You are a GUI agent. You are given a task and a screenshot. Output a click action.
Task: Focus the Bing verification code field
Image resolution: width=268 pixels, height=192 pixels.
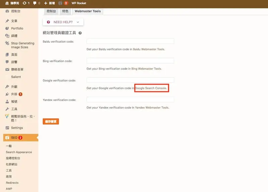[130, 61]
